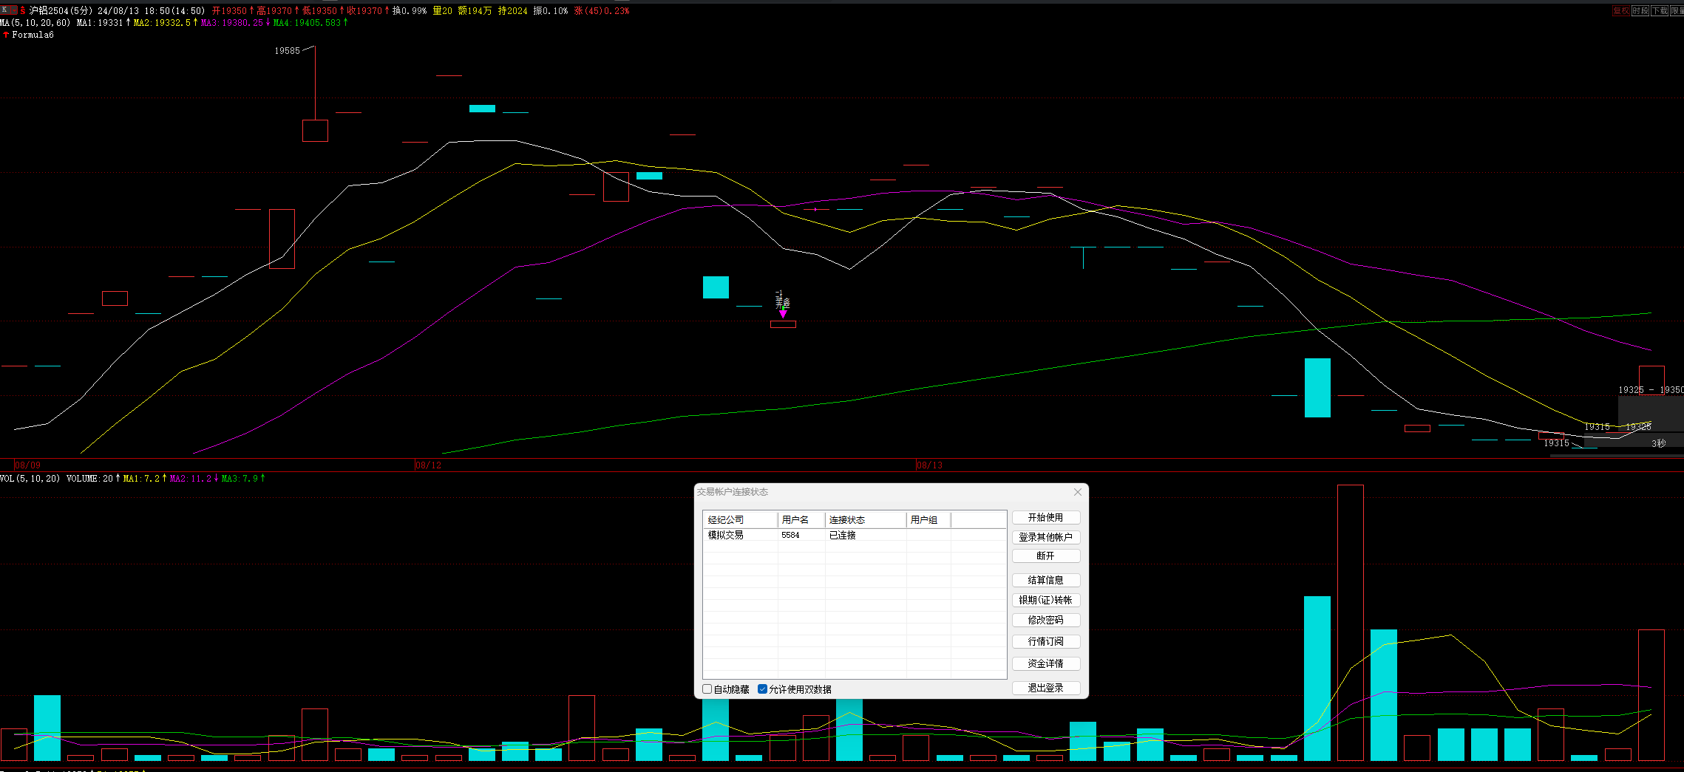Click the red S symbol before 沪铝2504
This screenshot has width=1684, height=772.
(x=23, y=10)
